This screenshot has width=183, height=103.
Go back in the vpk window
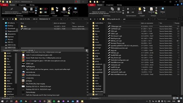91,19
